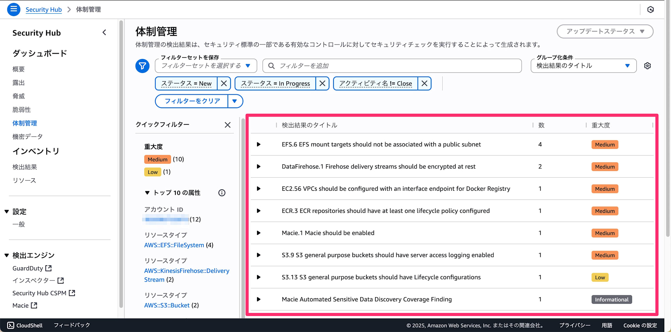Click the Security Hub breadcrumb link

(x=44, y=9)
